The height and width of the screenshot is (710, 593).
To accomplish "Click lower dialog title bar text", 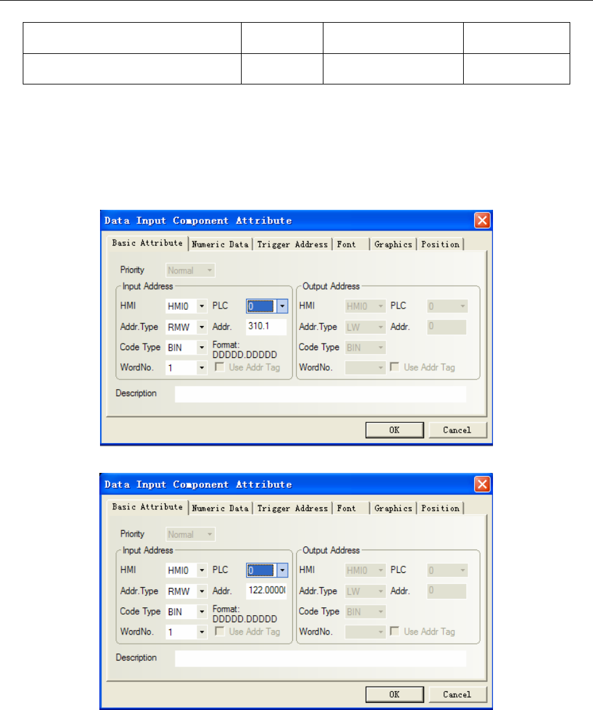I will point(198,485).
